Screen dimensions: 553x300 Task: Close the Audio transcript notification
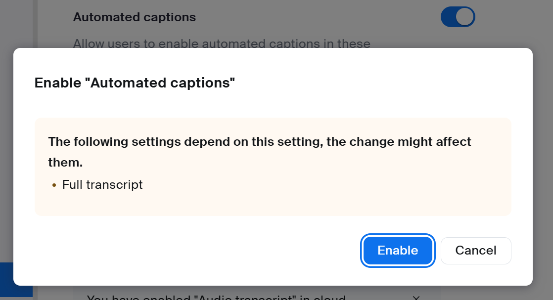(416, 298)
